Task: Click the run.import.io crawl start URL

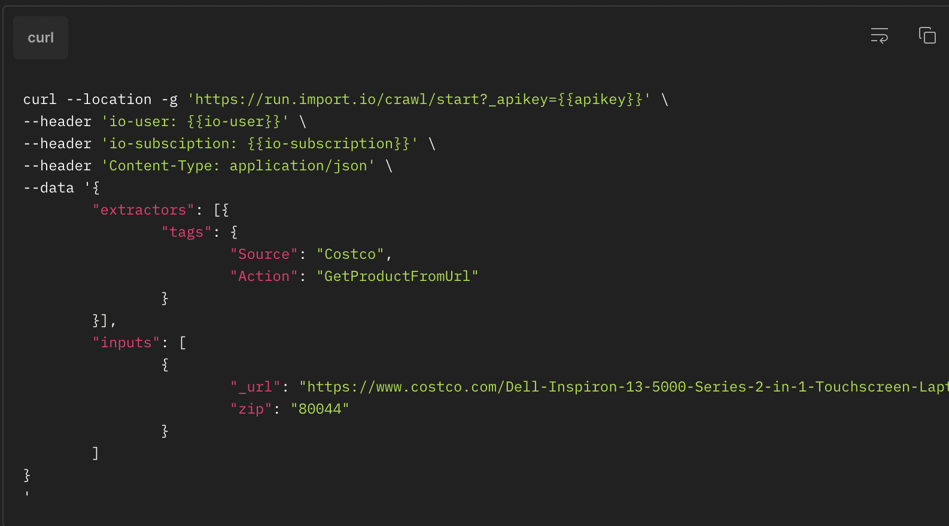Action: (419, 99)
